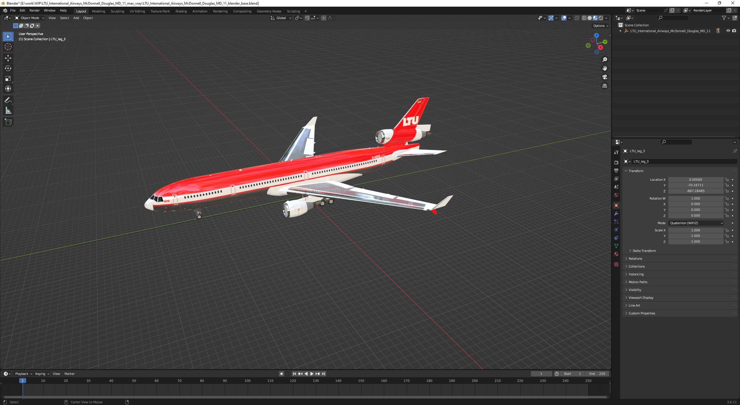
Task: Toggle proportional editing in the header
Action: tap(324, 18)
